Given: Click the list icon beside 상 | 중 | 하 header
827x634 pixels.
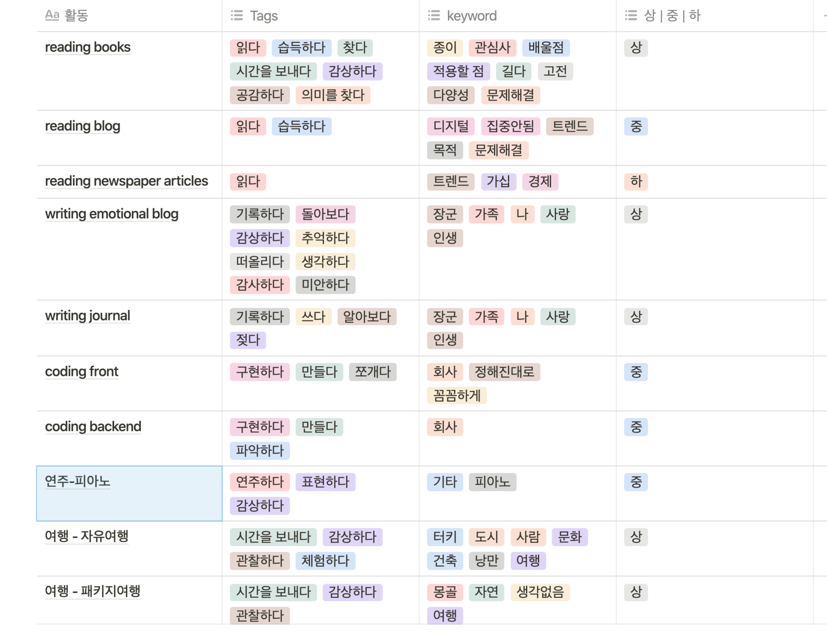Looking at the screenshot, I should pos(631,15).
